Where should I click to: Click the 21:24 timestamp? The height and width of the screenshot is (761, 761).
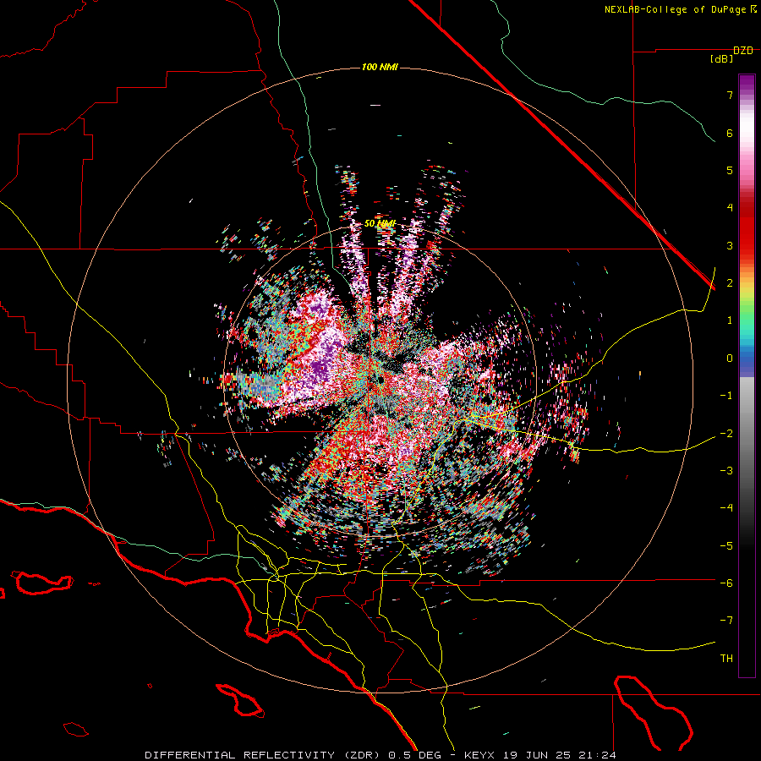click(x=597, y=755)
